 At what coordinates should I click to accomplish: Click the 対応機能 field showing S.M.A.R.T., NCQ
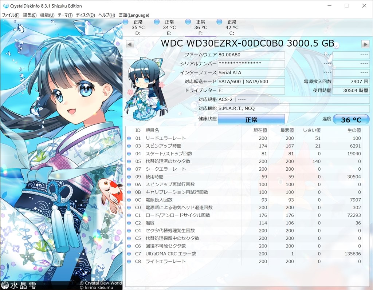click(294, 108)
